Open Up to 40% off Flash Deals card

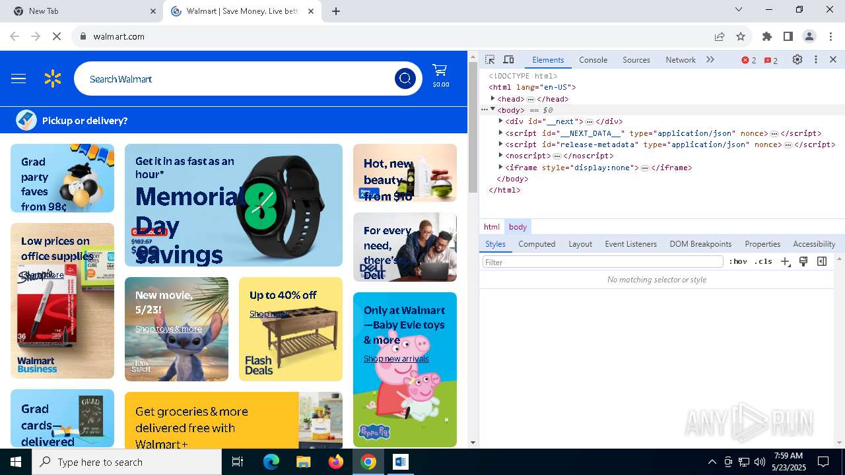tap(290, 329)
